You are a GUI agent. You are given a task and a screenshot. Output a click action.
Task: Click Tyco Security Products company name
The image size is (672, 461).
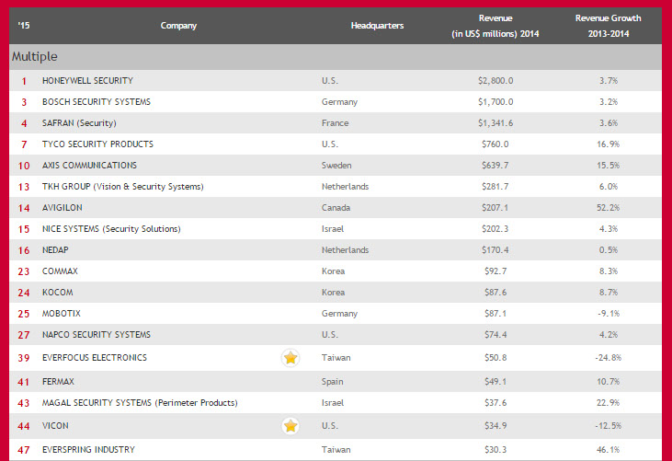97,144
